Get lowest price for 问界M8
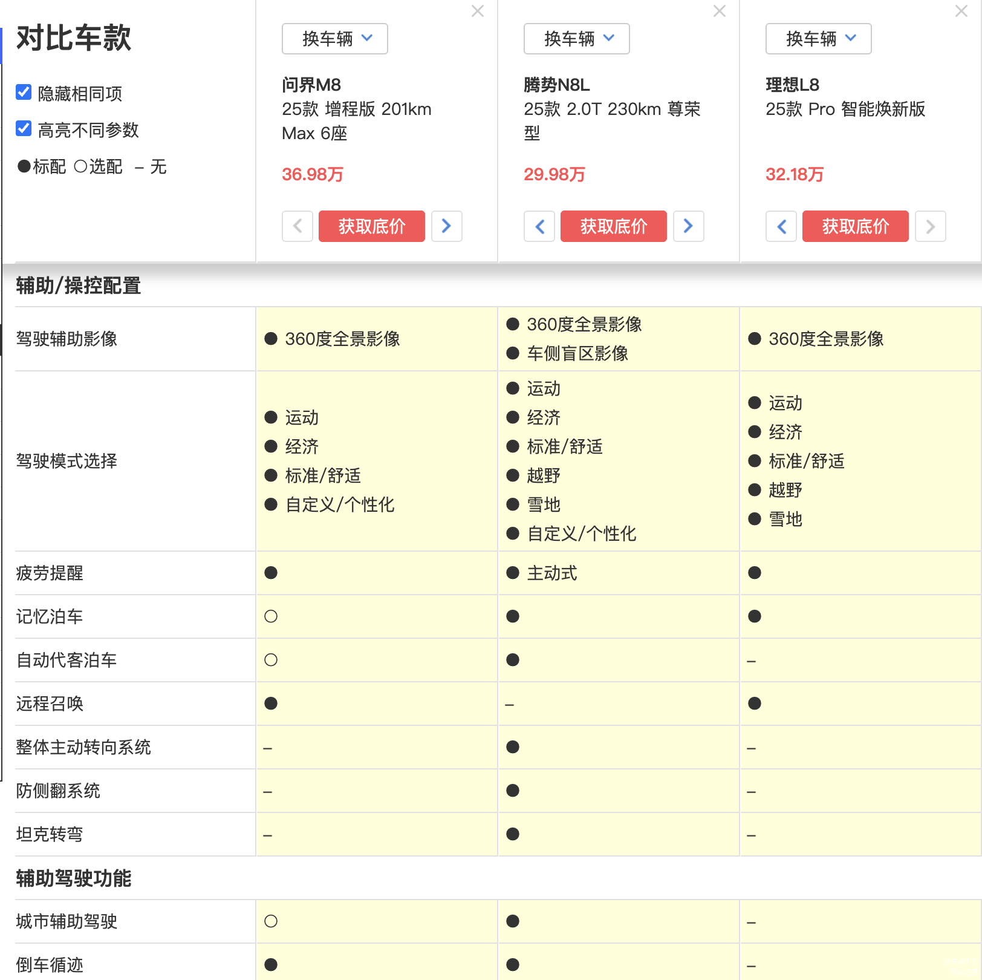 [372, 226]
